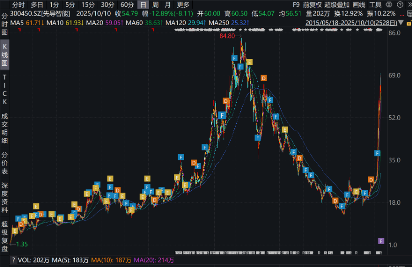Click the MA5 moving average legend label

17,22
